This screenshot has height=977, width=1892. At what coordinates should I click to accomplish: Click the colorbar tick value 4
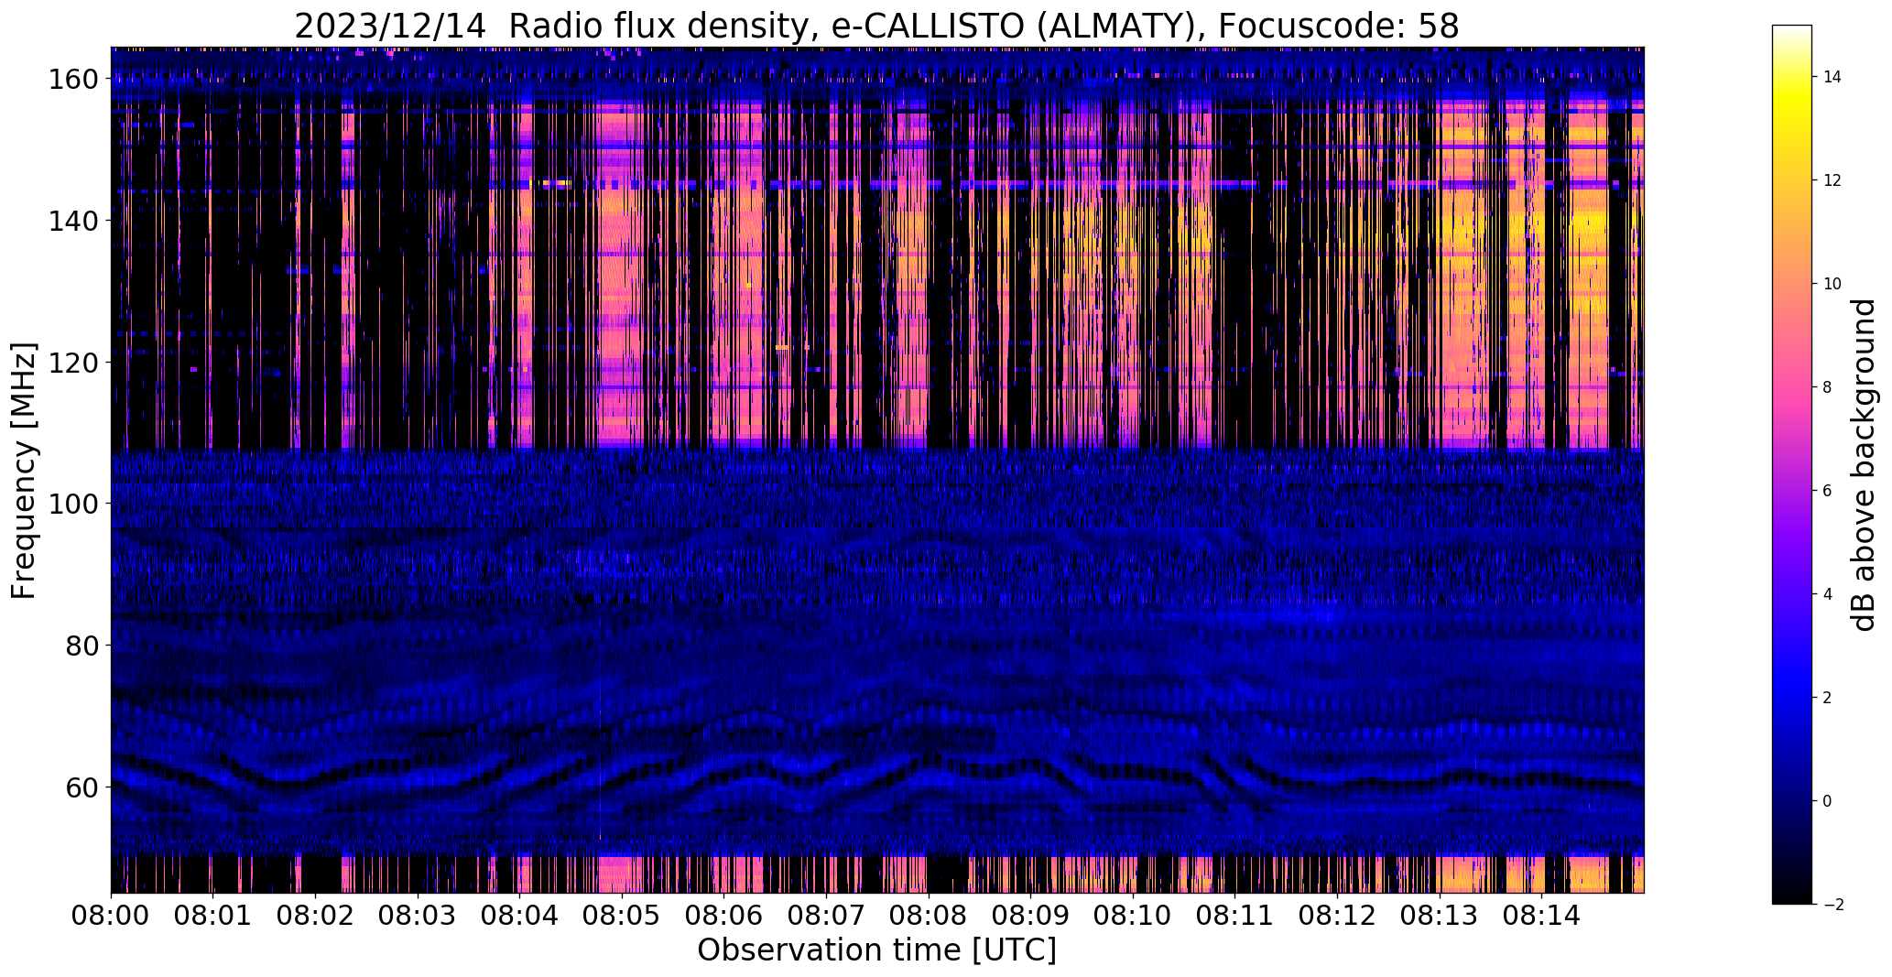(x=1827, y=594)
